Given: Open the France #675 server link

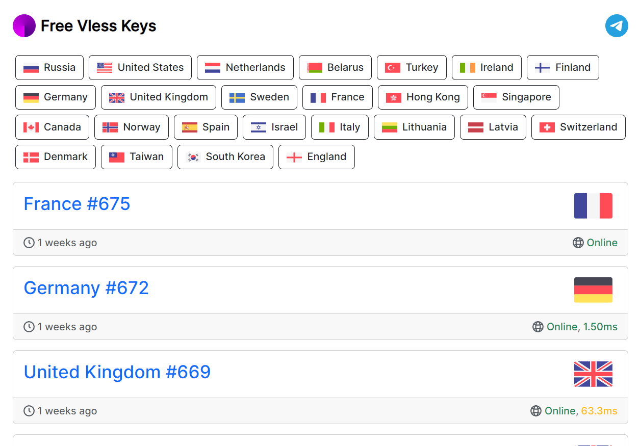Looking at the screenshot, I should pos(76,204).
